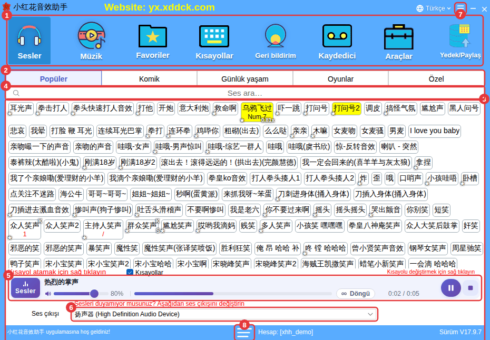
Task: Open the Türkçe language dropdown
Action: pos(434,8)
